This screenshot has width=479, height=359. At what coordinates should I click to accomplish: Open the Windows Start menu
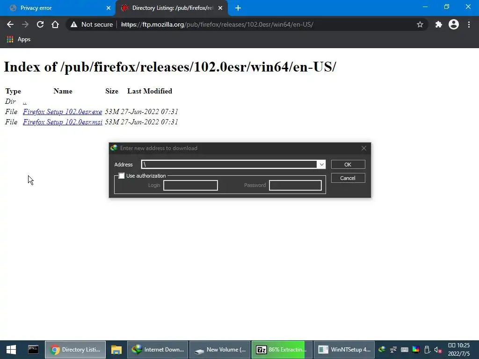[x=11, y=350]
